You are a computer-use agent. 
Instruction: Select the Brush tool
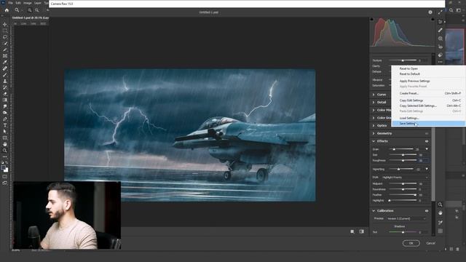click(x=5, y=75)
